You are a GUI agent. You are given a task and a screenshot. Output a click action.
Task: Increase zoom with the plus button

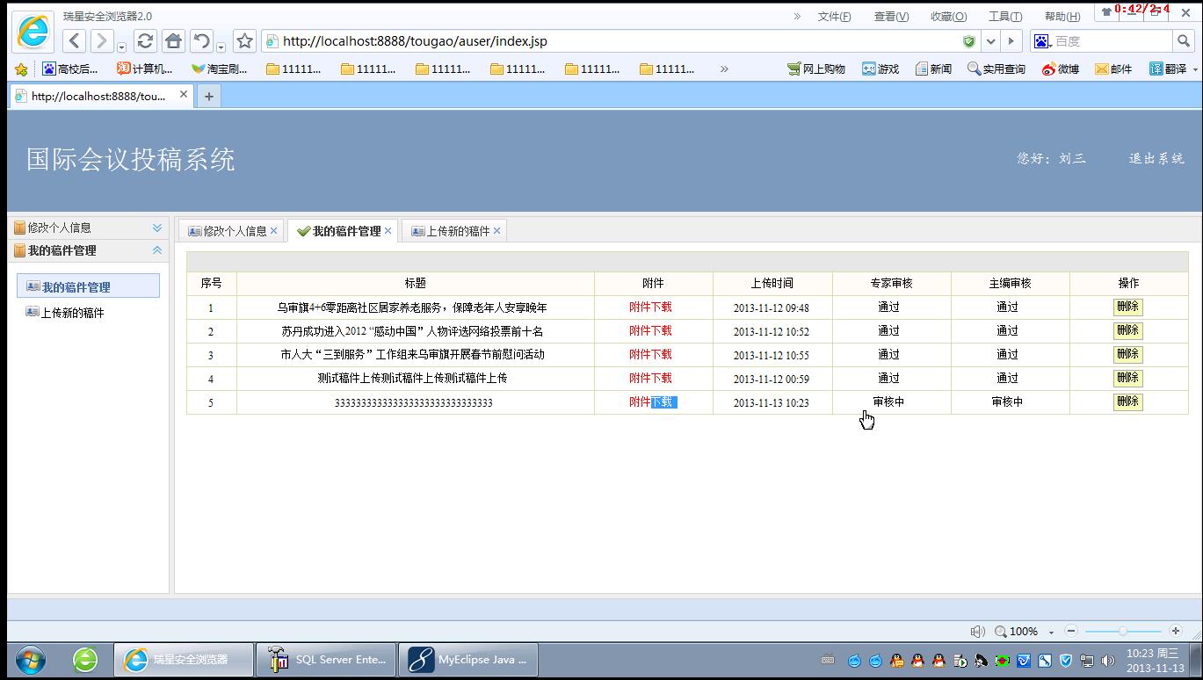[1176, 631]
